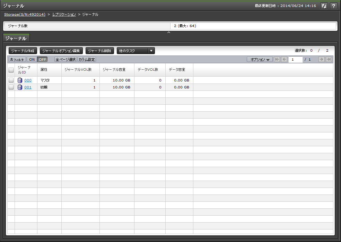The height and width of the screenshot is (242, 341).
Task: Click the 全ページ選択 button
Action: coord(66,59)
